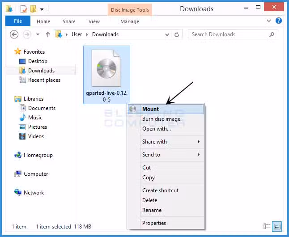289x237 pixels.
Task: Open the Manage ribbon tab
Action: tap(130, 21)
